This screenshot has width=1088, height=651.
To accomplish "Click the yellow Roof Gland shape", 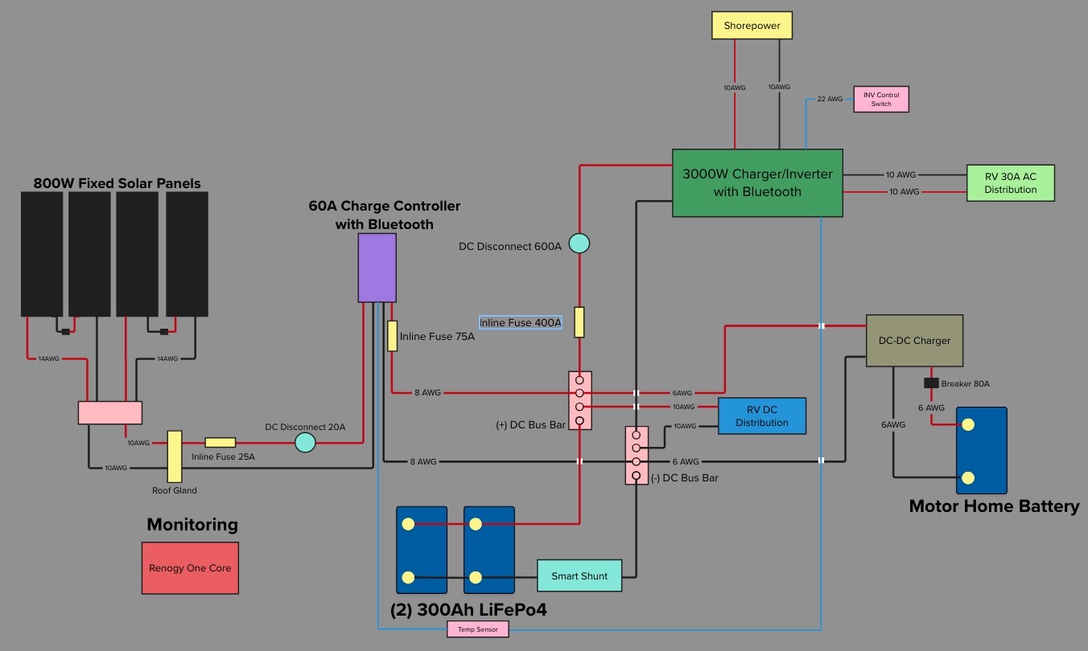I will (x=175, y=457).
